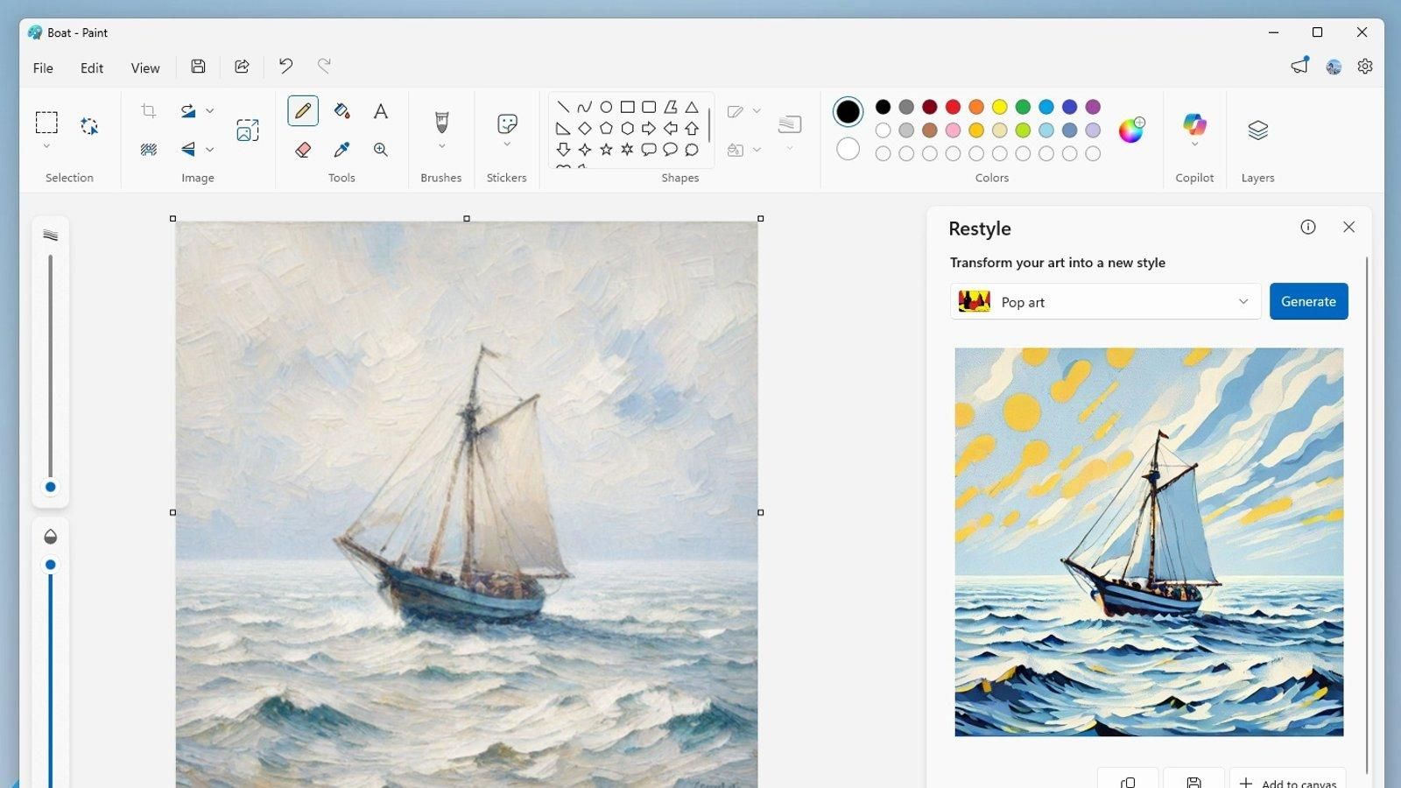
Task: Open the View menu
Action: 144,67
